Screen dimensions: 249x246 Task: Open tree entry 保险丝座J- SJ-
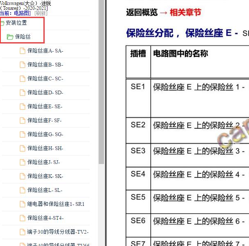44,162
